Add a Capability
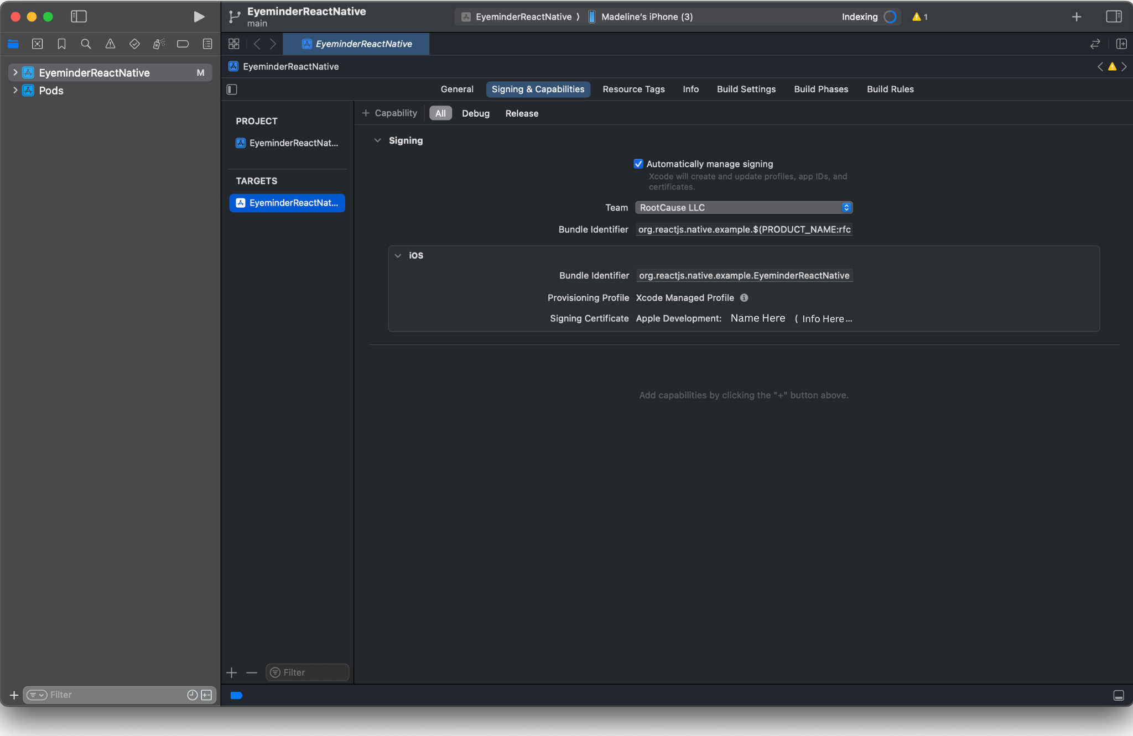The width and height of the screenshot is (1133, 736). (390, 113)
